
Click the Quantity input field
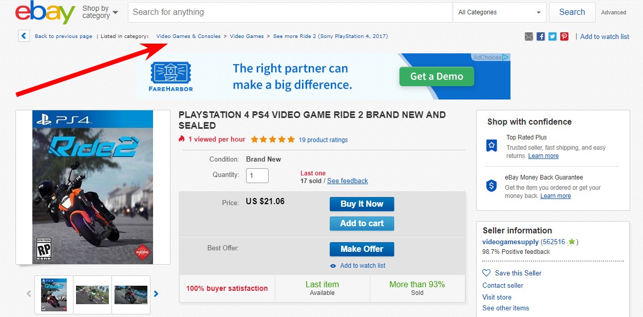click(x=257, y=175)
